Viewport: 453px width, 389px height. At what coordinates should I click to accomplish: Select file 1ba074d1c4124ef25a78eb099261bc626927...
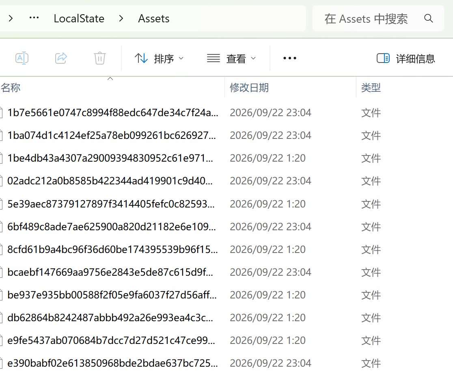[x=112, y=135]
